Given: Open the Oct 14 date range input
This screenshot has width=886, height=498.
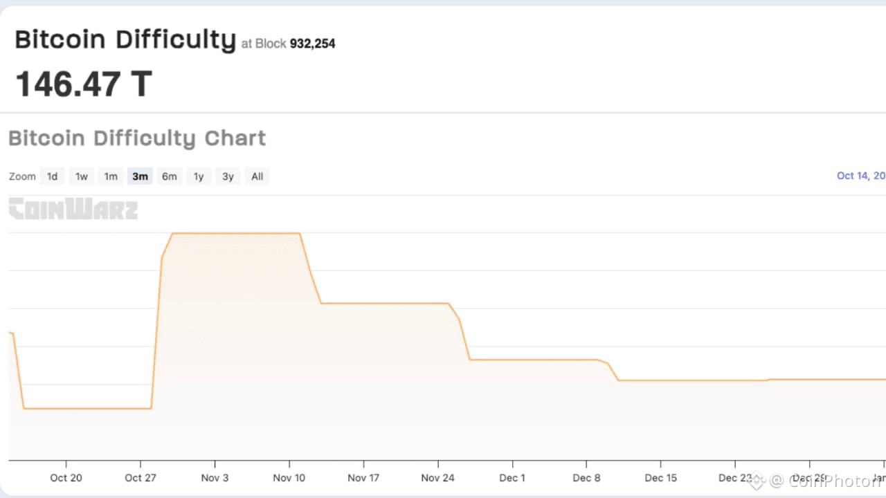Looking at the screenshot, I should click(x=861, y=176).
